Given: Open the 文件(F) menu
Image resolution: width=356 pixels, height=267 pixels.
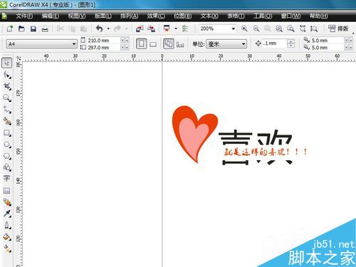Looking at the screenshot, I should (24, 16).
